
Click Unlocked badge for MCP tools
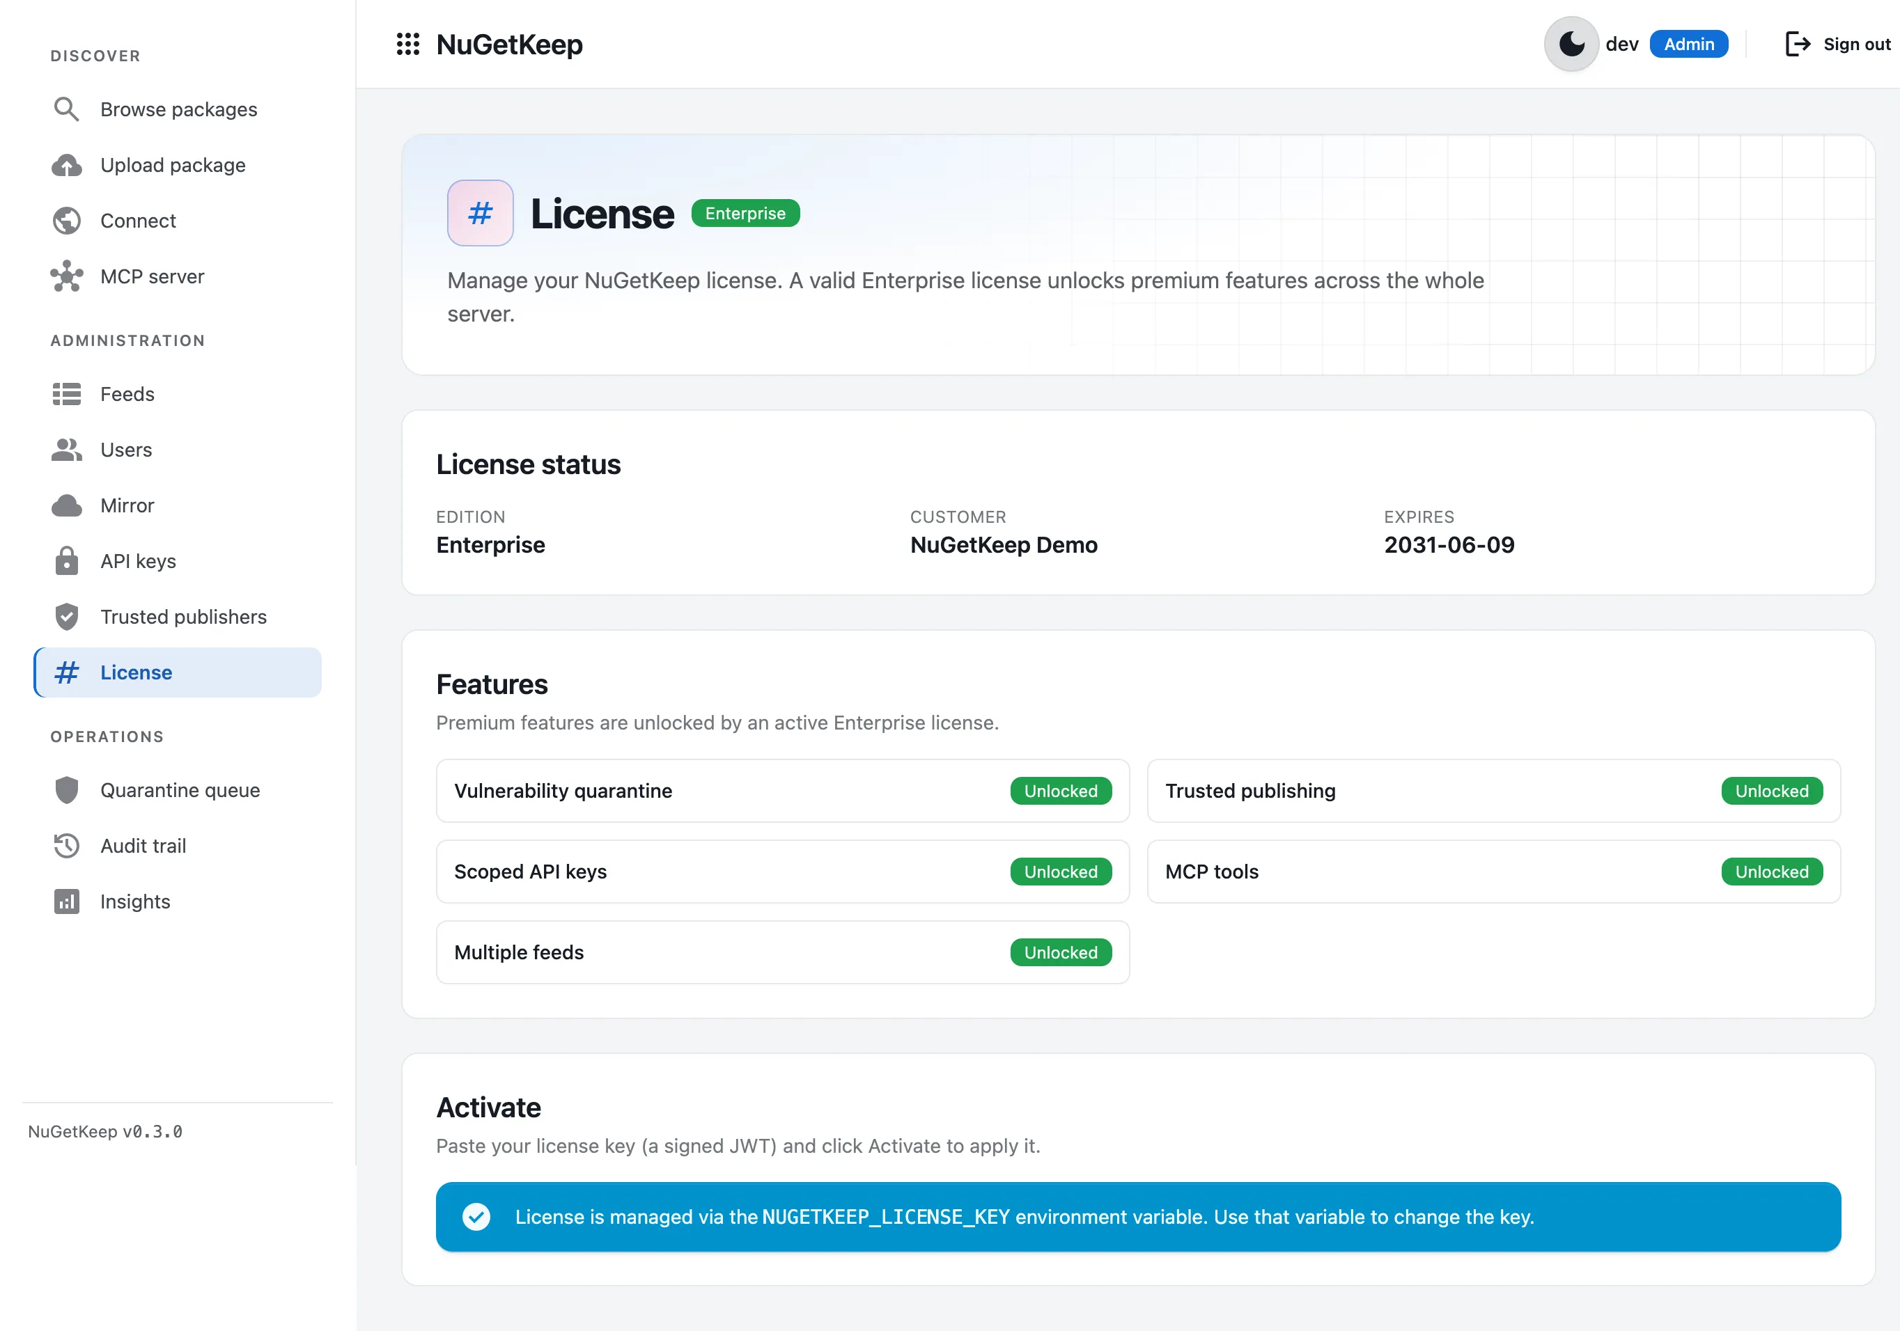1772,872
